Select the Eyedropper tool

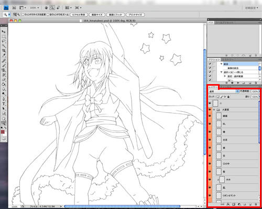point(4,55)
